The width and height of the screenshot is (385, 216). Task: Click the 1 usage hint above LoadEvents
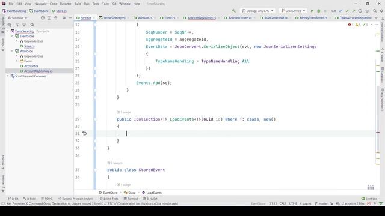(x=124, y=112)
